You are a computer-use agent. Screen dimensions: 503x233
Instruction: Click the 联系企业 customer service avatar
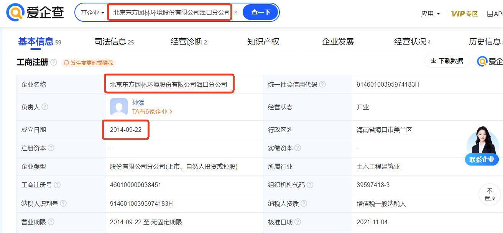(x=482, y=146)
